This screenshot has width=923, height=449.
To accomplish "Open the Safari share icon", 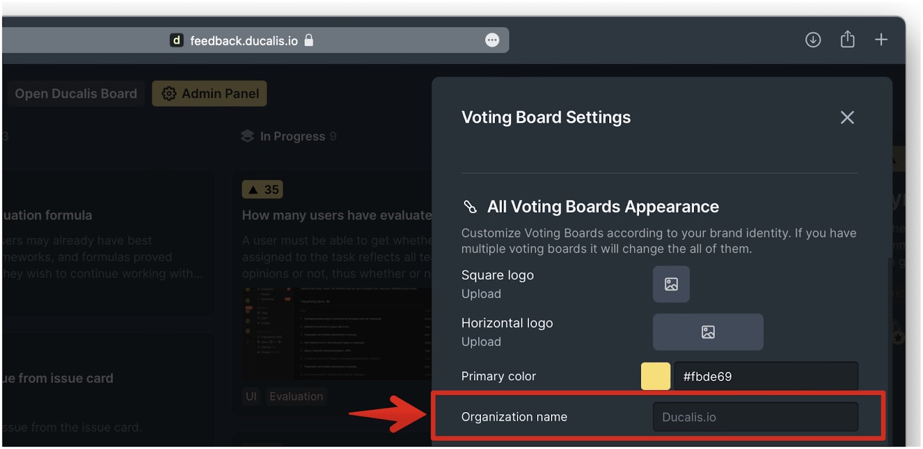I will tap(847, 39).
